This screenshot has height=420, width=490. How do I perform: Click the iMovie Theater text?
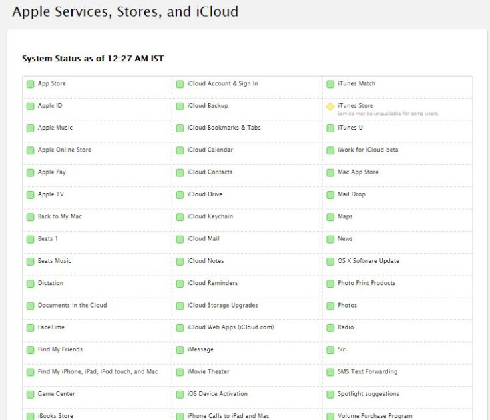[x=208, y=372]
